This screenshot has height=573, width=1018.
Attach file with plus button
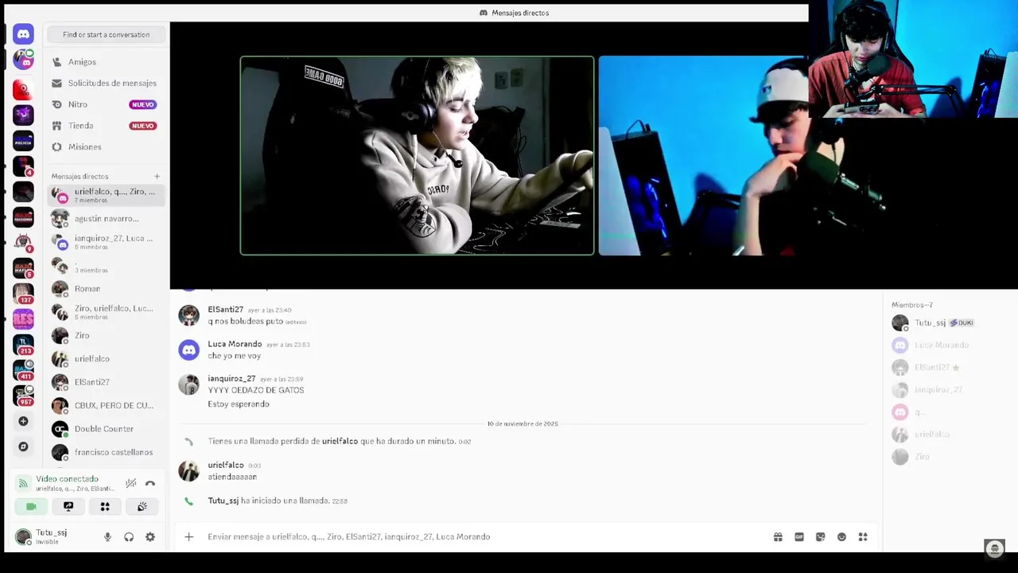pyautogui.click(x=188, y=537)
